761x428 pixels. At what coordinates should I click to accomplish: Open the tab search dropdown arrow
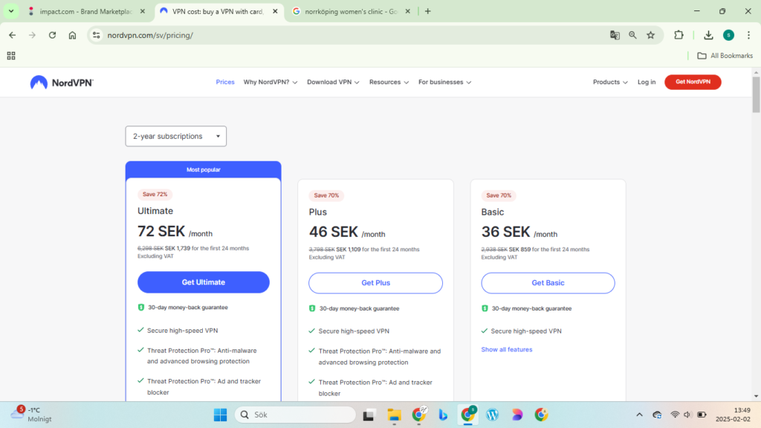tap(10, 11)
